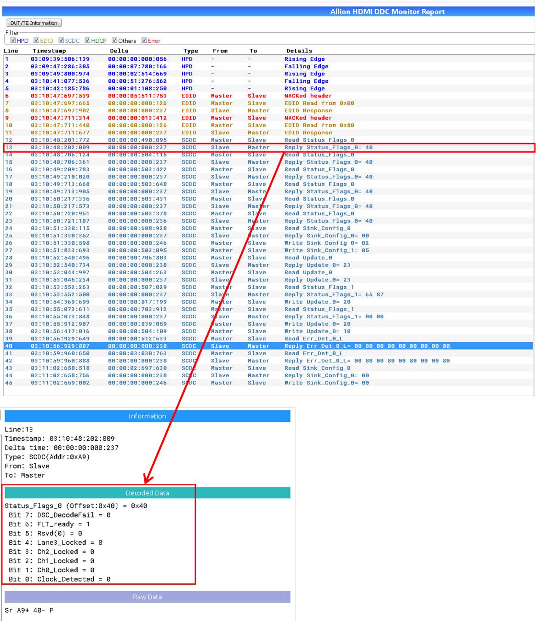Click the Delta column header
The image size is (541, 633).
point(119,51)
